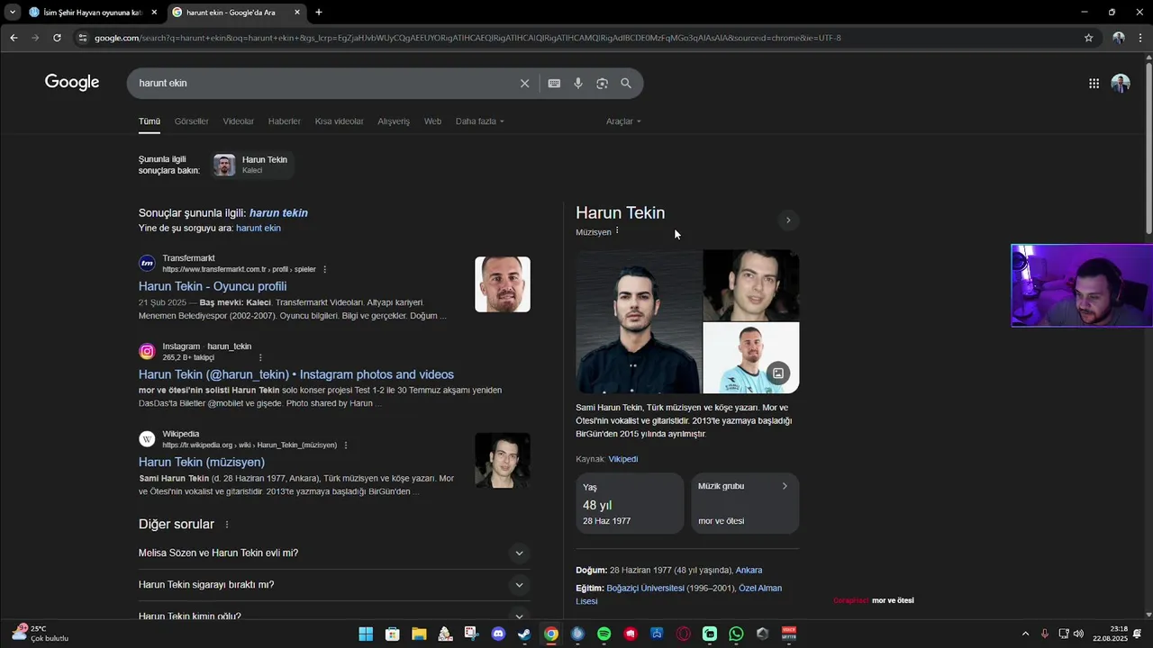This screenshot has height=648, width=1153.
Task: Open the Araçlar tools dropdown
Action: click(623, 121)
